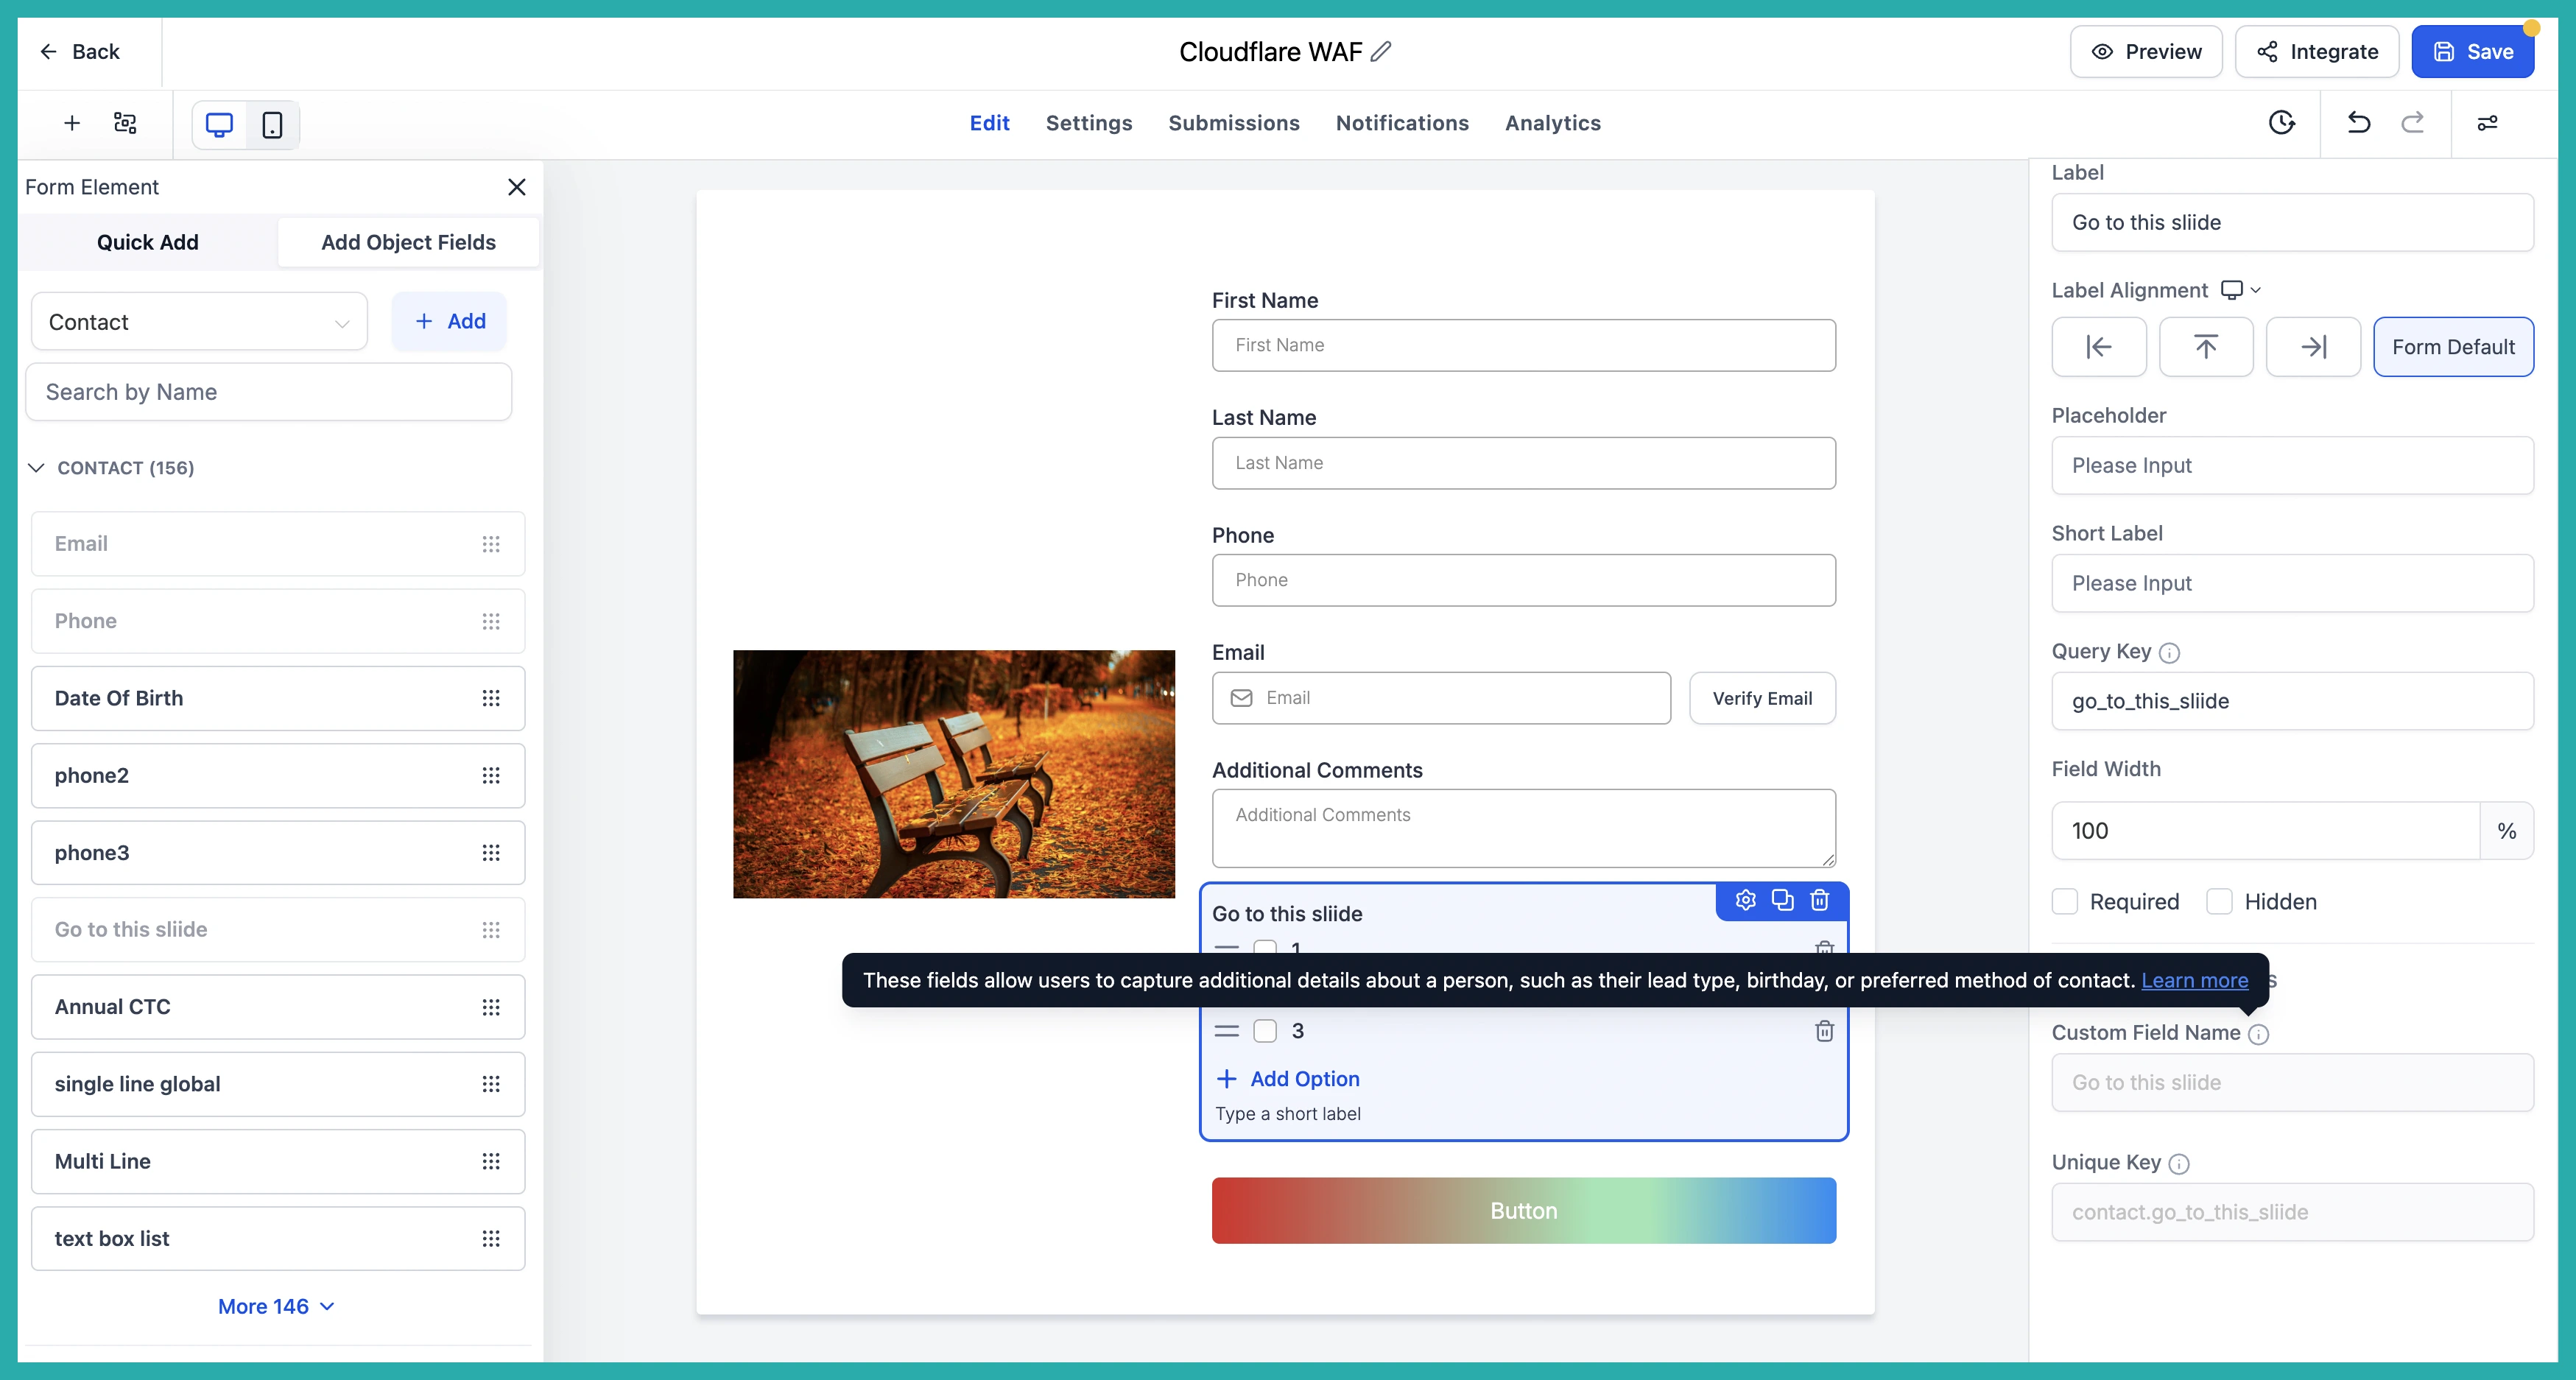This screenshot has height=1380, width=2576.
Task: Switch to Add Object Fields tab
Action: pos(408,242)
